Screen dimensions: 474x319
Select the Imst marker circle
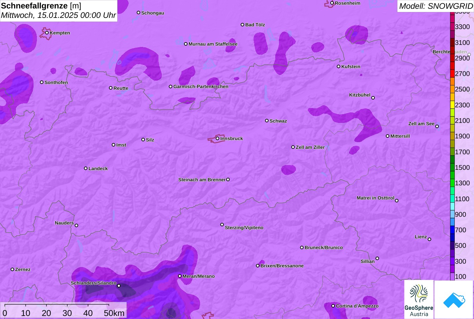(x=113, y=145)
